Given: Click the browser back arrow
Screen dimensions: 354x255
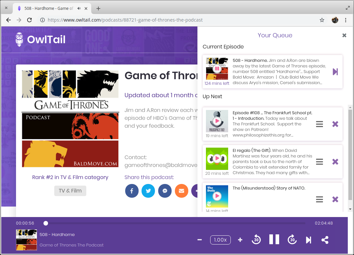Looking at the screenshot, I should [x=8, y=20].
